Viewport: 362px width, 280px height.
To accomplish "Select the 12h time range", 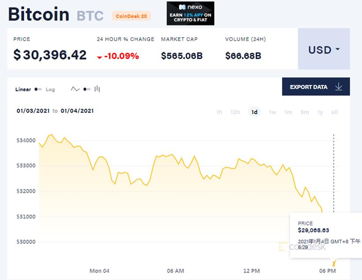I will (x=236, y=112).
